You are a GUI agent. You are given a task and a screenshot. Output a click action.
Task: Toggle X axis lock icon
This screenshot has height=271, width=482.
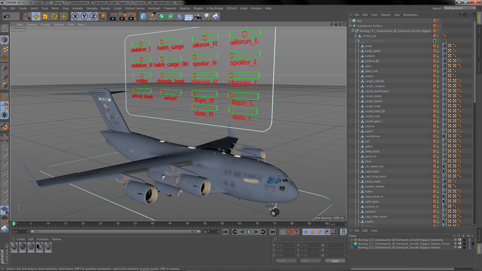tap(75, 17)
